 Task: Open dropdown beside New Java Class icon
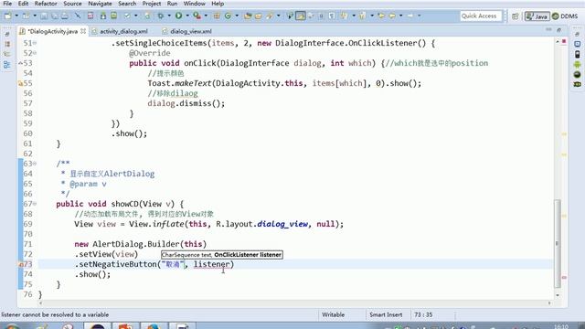[237, 16]
